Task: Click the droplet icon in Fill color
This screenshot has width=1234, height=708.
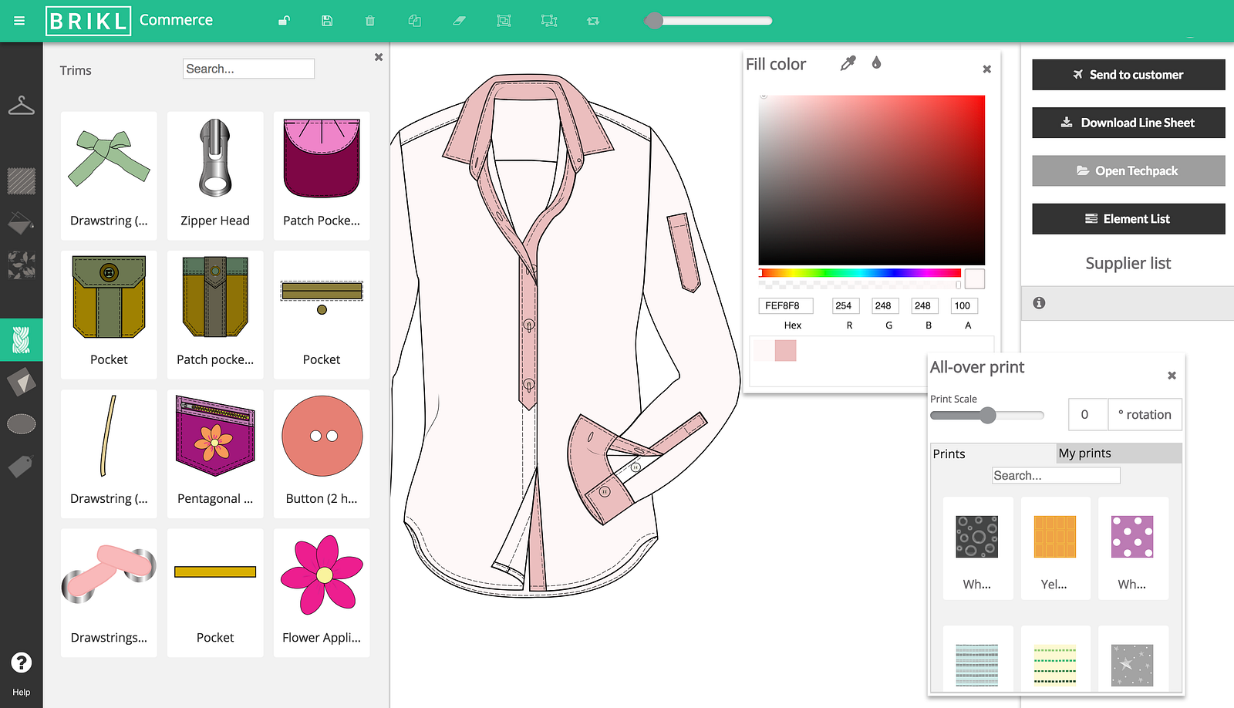Action: coord(876,63)
